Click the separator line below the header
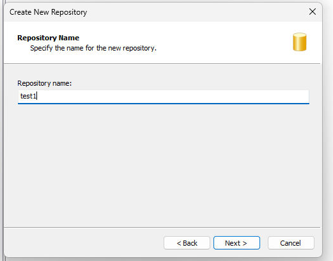 pyautogui.click(x=162, y=63)
